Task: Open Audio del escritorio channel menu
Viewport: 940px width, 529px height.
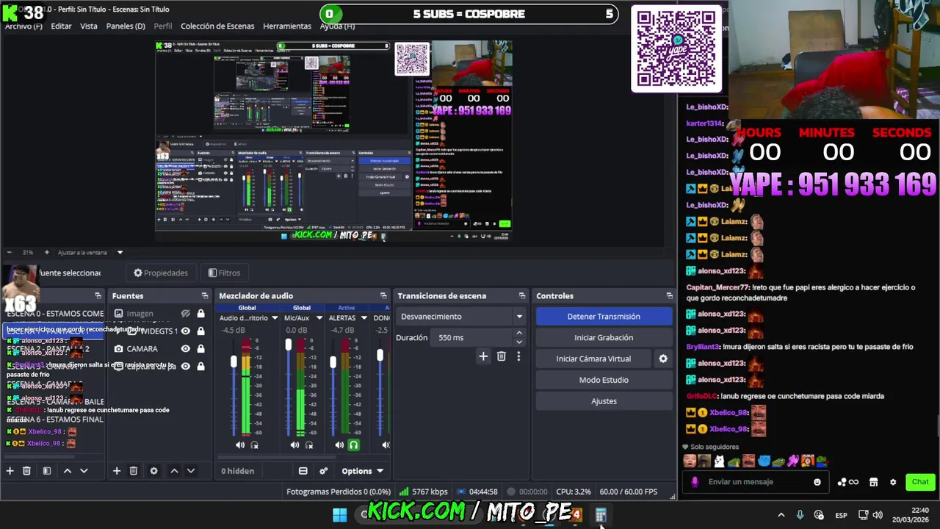Action: 275,318
